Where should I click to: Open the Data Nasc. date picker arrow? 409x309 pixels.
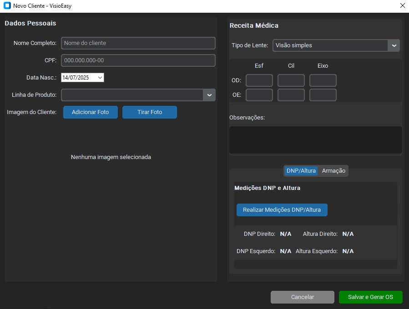[100, 78]
